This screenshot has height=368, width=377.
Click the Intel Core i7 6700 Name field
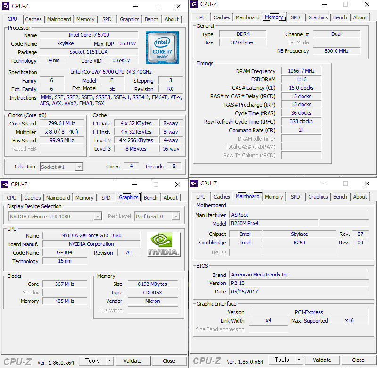[89, 35]
